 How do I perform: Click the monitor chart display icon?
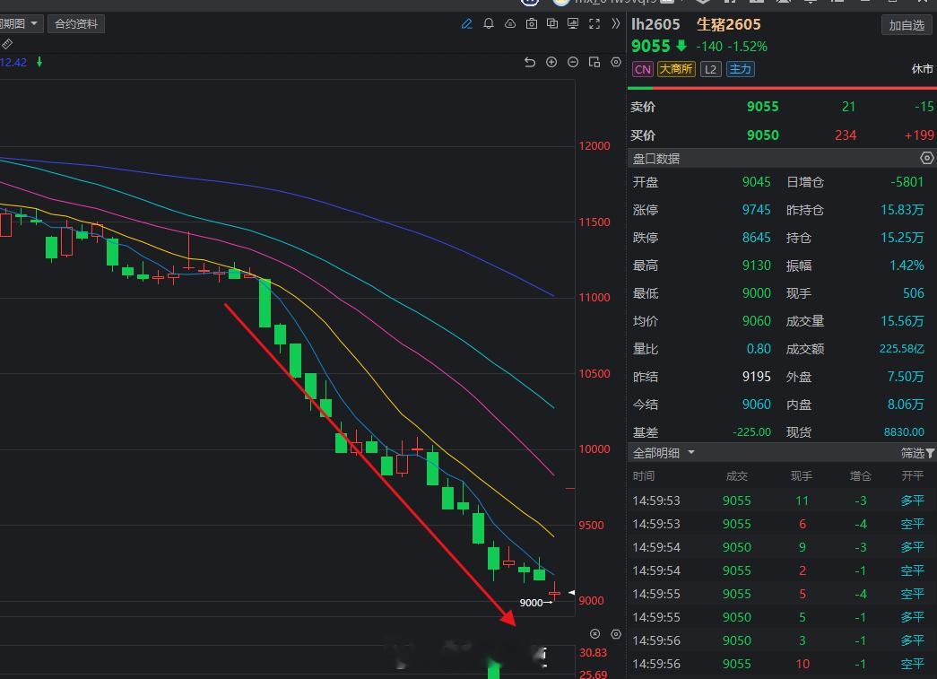[x=573, y=24]
